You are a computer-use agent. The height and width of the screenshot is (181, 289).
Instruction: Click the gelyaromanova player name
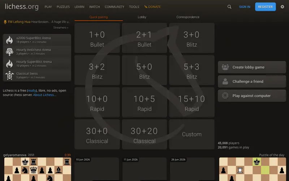click(15, 155)
